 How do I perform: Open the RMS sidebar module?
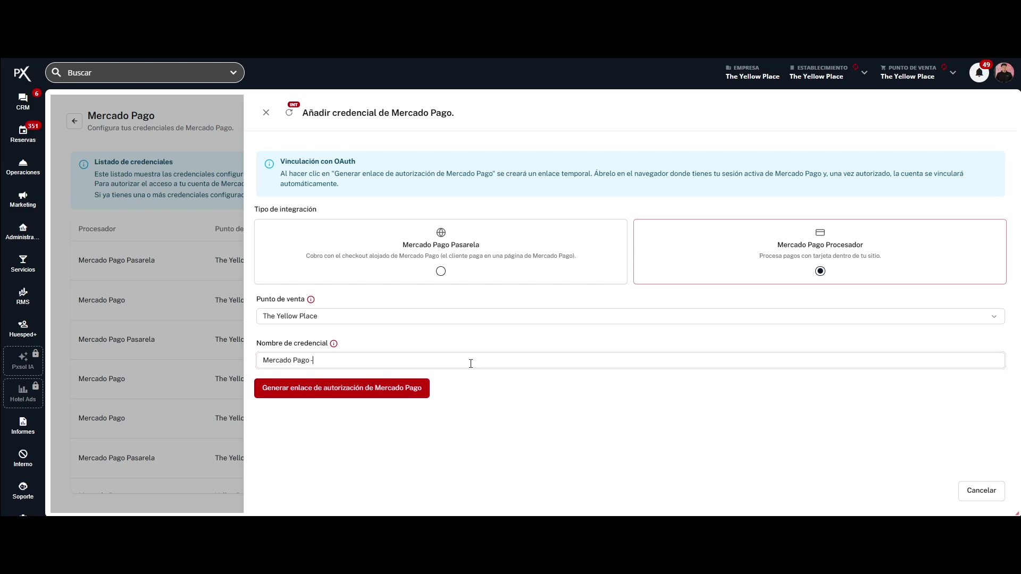click(23, 296)
